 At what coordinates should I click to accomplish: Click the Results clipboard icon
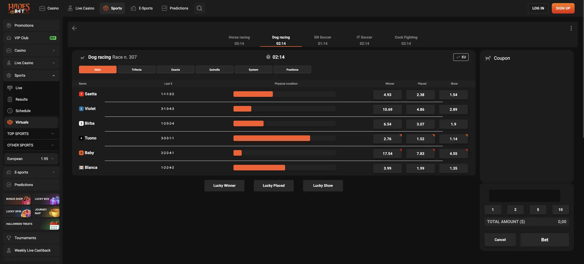[x=10, y=99]
